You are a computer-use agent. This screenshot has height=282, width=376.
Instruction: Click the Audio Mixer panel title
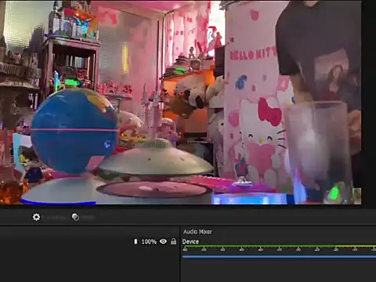197,232
